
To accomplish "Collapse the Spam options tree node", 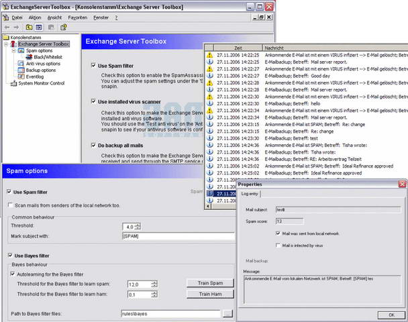I will 14,51.
